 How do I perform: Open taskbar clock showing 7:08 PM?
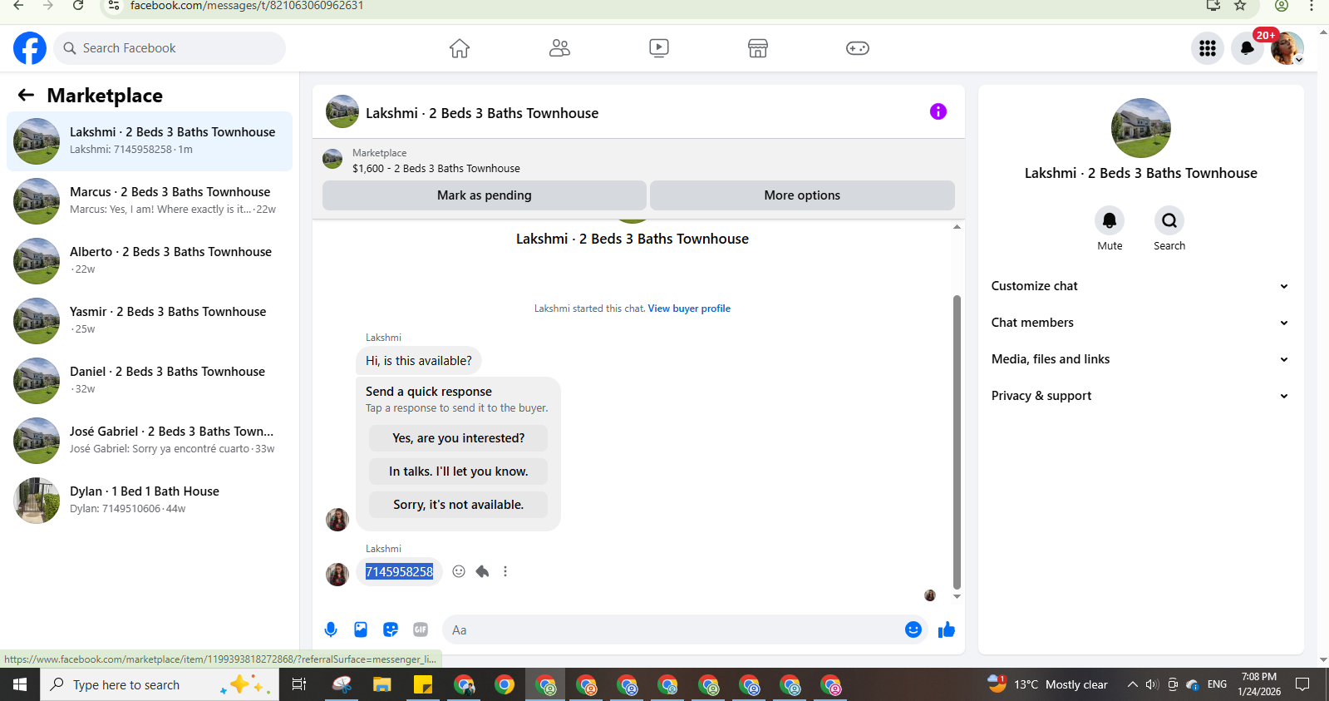1259,684
